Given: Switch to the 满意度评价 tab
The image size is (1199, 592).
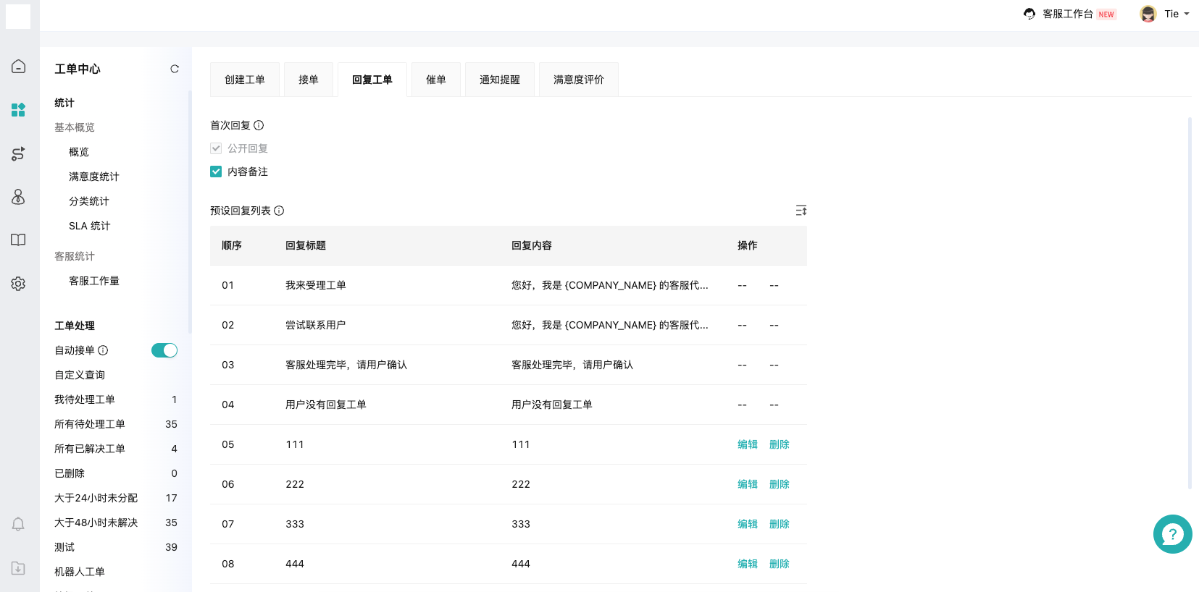Looking at the screenshot, I should point(579,80).
